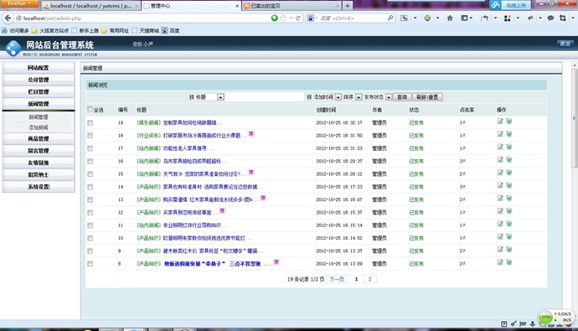Click the page vertical scrollbar thumb
Viewport: 578px width, 331px height.
(574, 118)
